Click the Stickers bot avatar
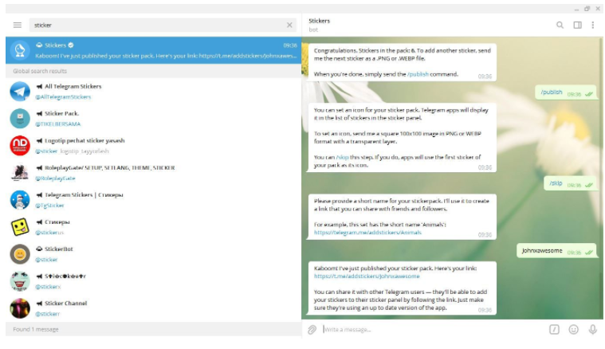This screenshot has height=349, width=605. tap(20, 50)
